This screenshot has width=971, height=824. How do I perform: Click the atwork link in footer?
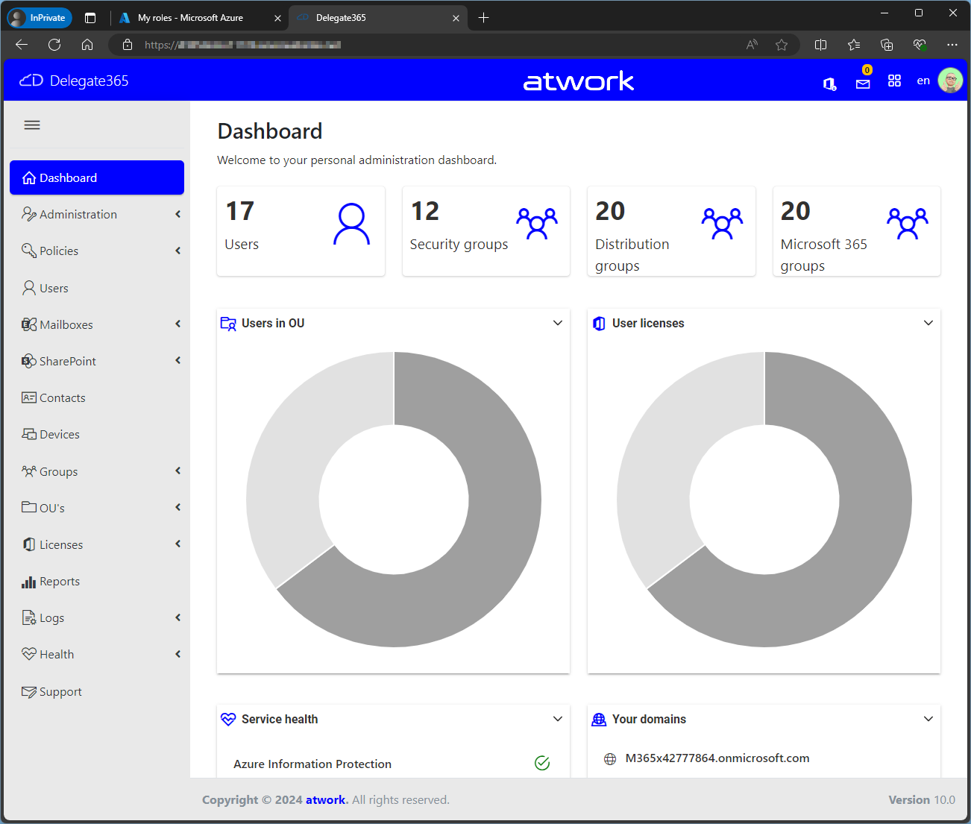325,800
